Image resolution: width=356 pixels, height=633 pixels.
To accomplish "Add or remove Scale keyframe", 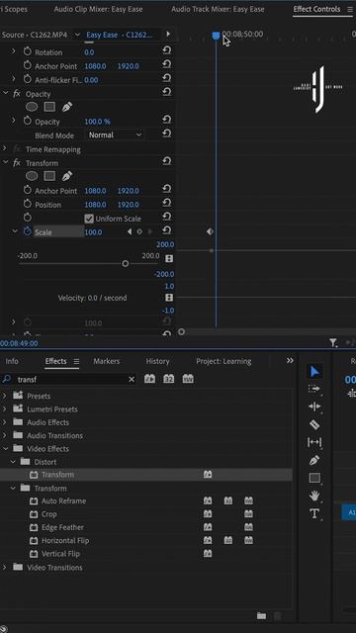I will [139, 231].
